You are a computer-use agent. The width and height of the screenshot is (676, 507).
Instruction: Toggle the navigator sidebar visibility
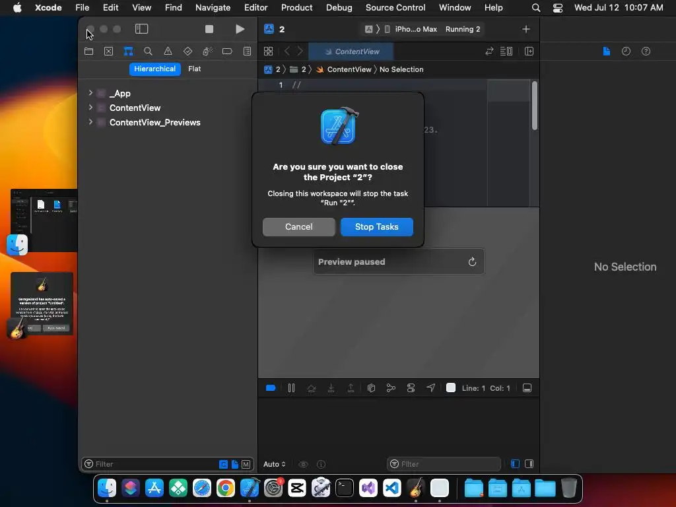(x=141, y=29)
